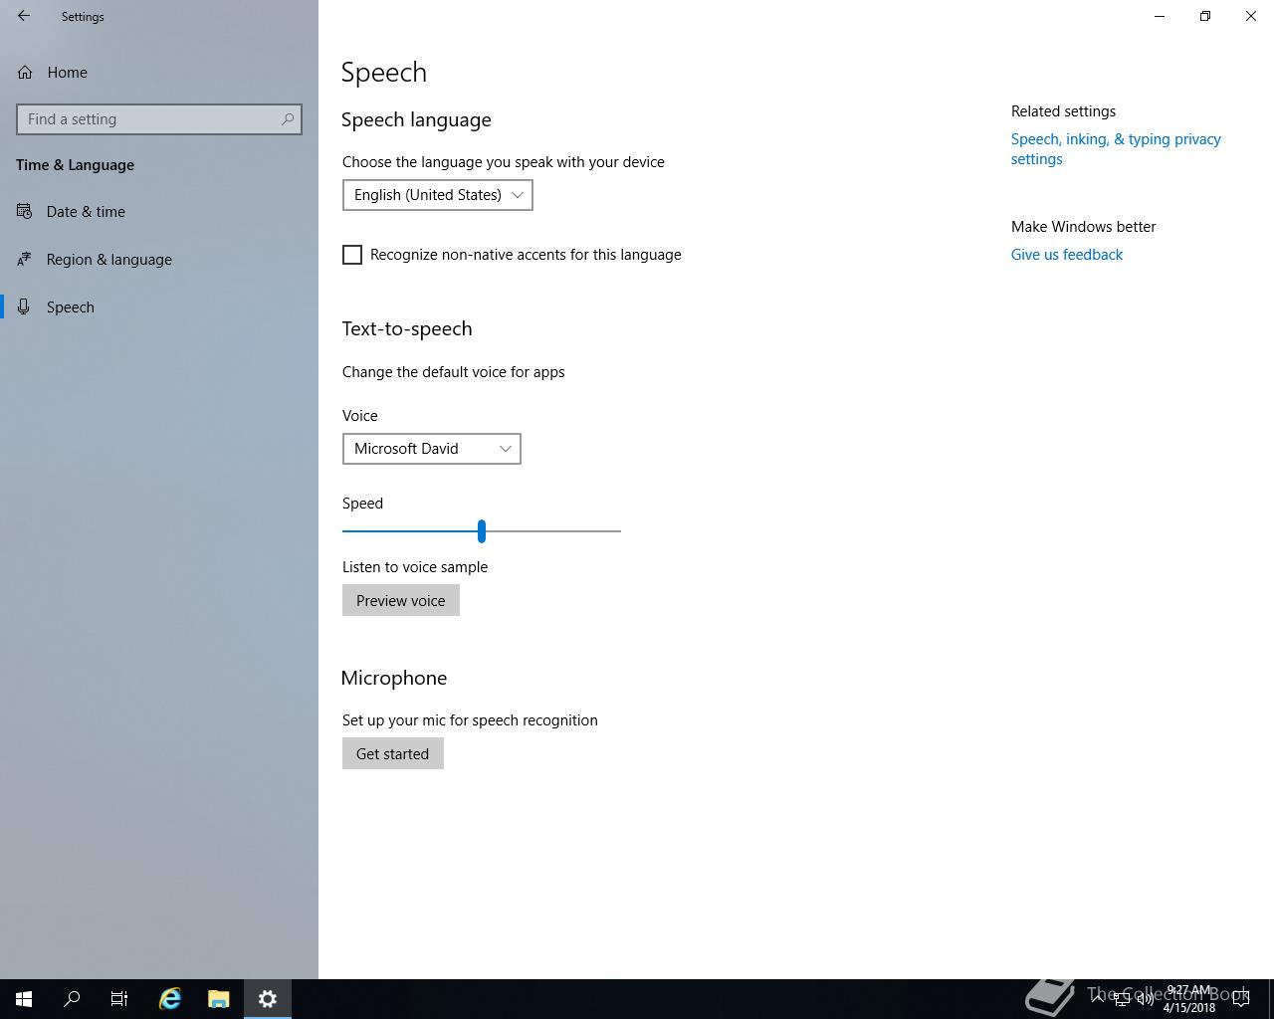Go back using the Settings back arrow

[24, 16]
